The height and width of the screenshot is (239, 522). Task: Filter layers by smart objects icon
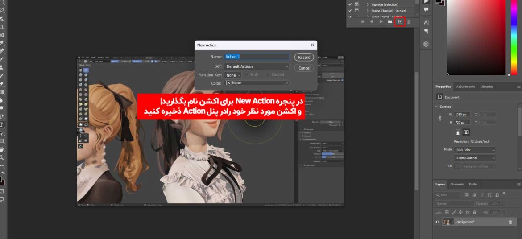[x=497, y=195]
